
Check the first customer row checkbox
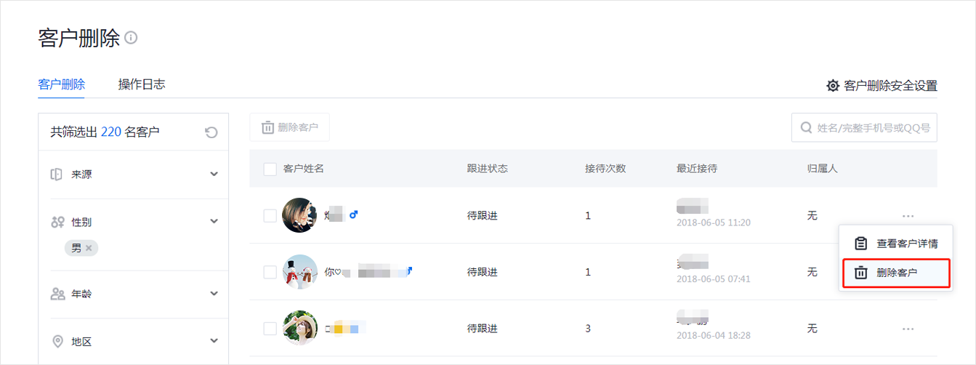(270, 216)
